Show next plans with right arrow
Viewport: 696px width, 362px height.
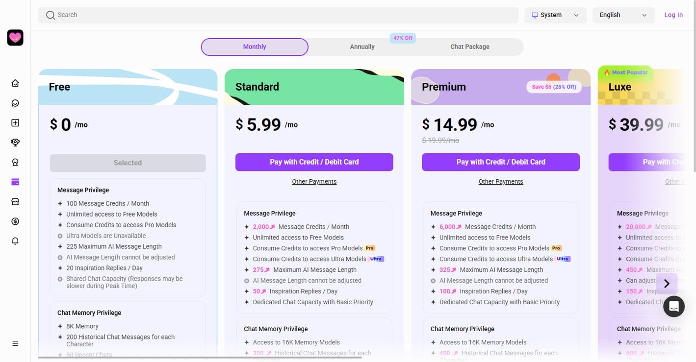667,284
